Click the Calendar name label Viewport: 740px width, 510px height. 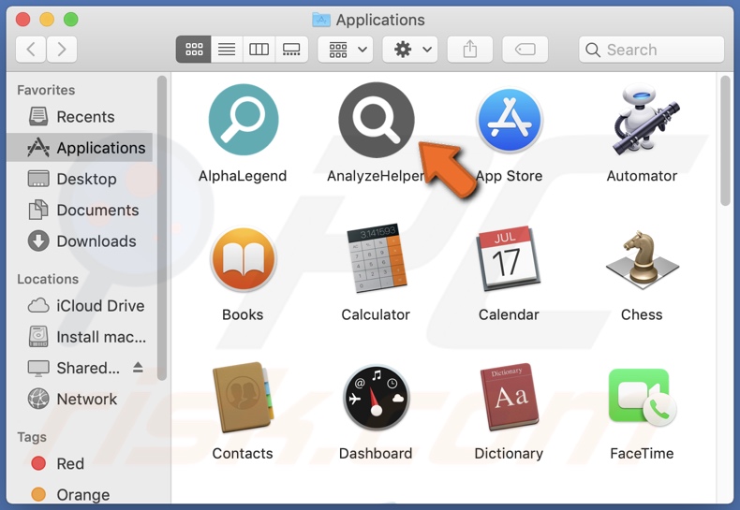pos(509,314)
